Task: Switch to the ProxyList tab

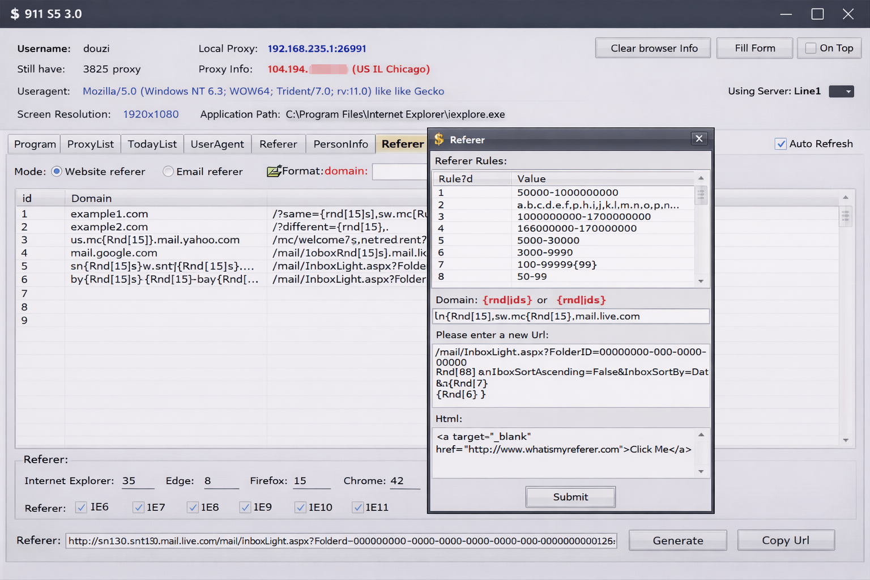Action: [90, 144]
